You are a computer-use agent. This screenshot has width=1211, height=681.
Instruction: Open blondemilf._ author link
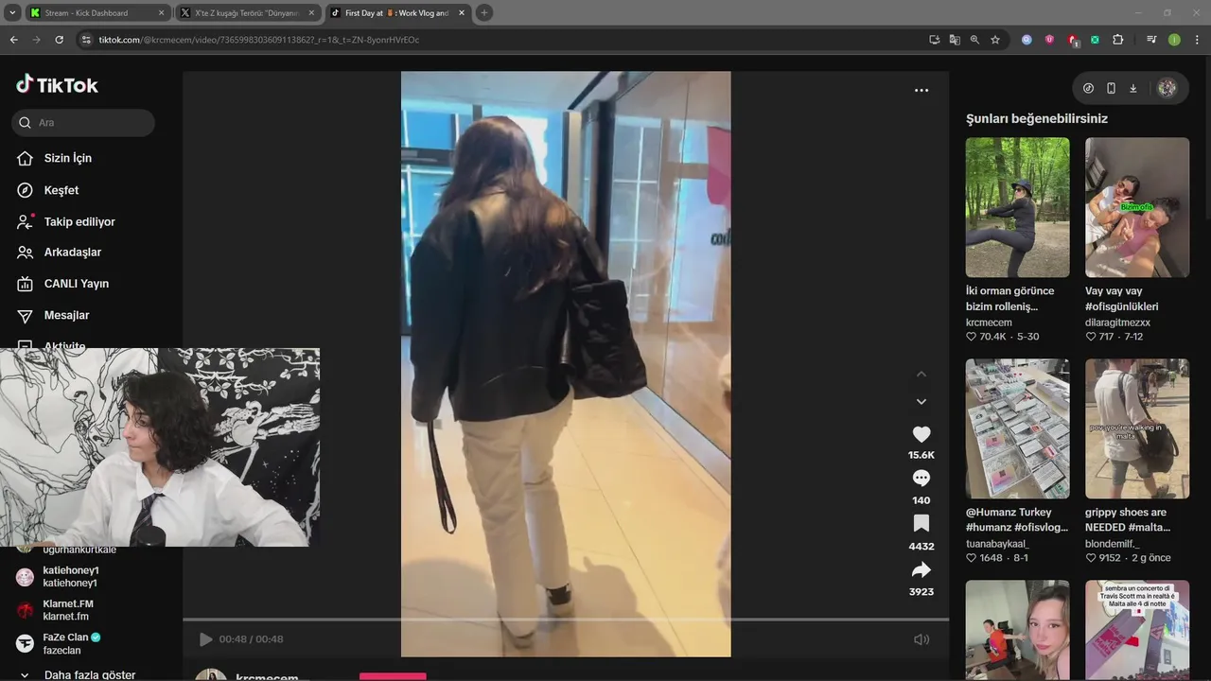(1113, 544)
